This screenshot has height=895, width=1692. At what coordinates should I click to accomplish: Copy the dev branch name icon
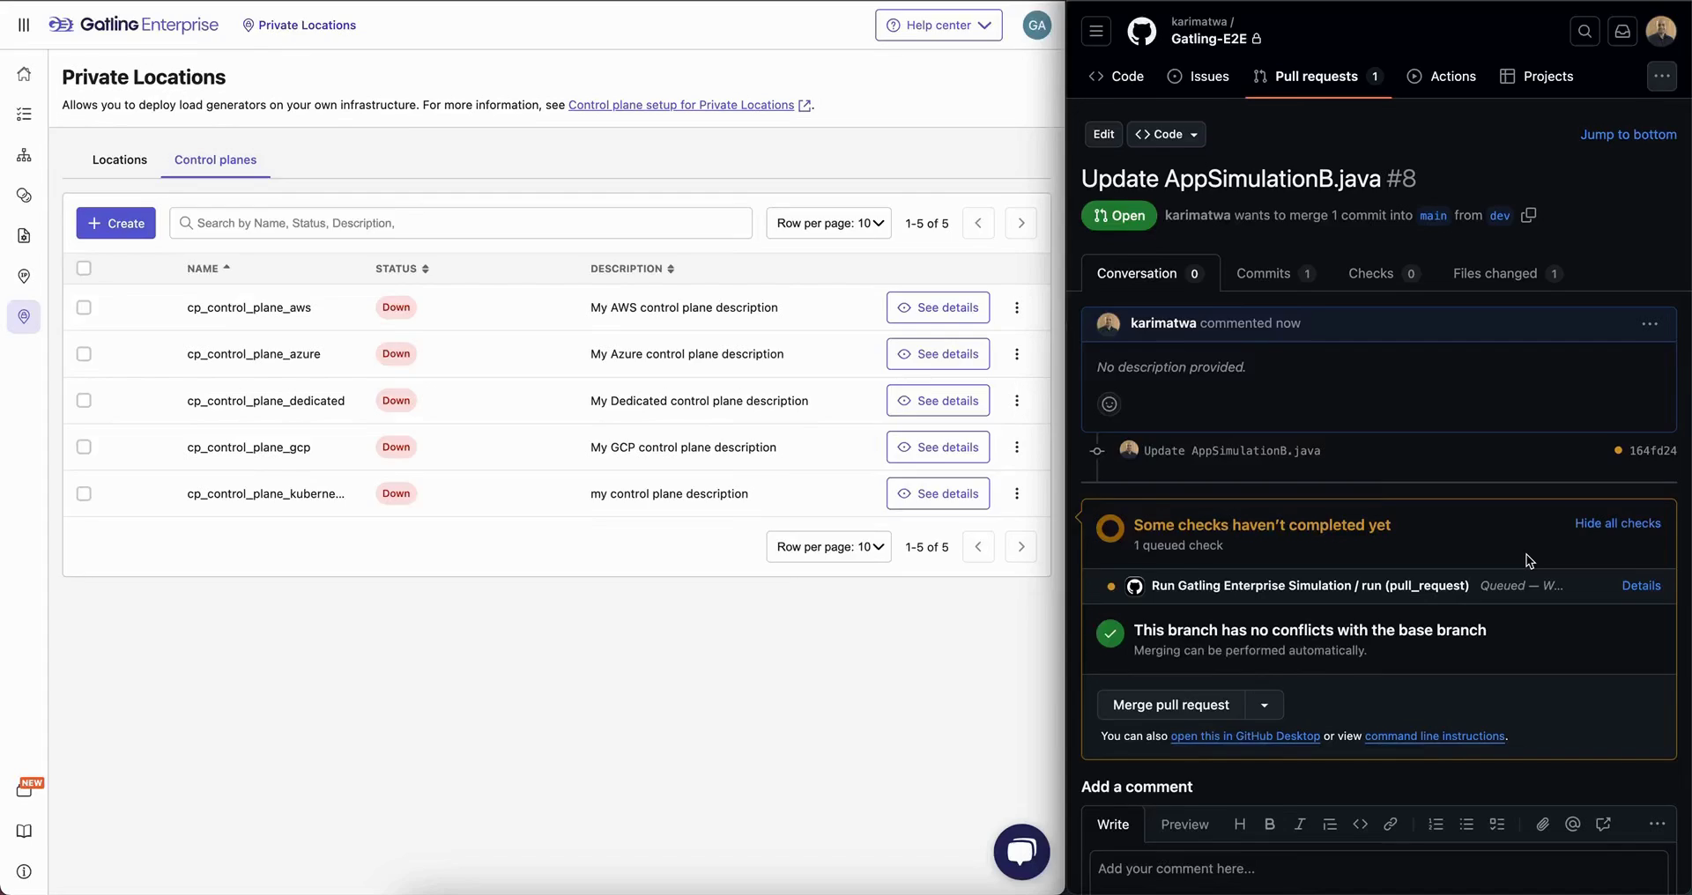(1529, 216)
